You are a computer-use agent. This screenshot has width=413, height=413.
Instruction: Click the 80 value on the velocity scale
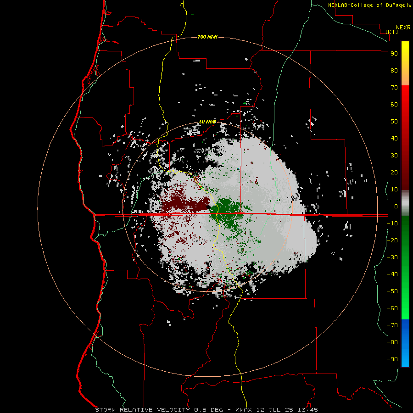tap(394, 70)
